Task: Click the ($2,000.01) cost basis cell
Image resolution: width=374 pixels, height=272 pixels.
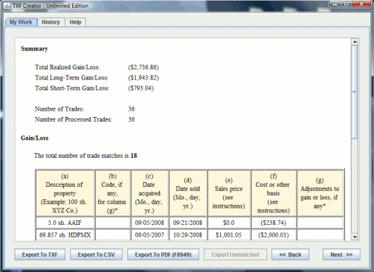Action: click(274, 235)
